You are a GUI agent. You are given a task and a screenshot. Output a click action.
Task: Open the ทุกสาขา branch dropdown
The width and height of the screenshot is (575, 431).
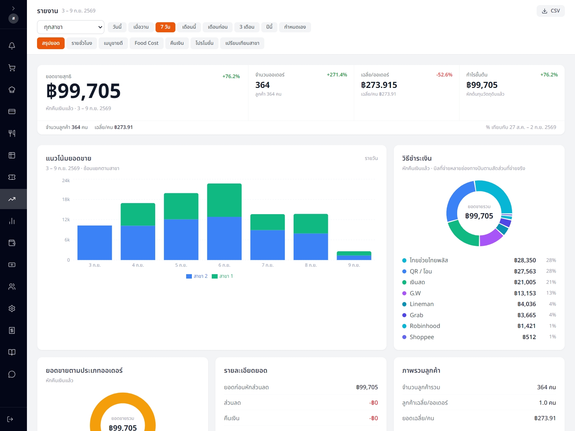pos(71,27)
